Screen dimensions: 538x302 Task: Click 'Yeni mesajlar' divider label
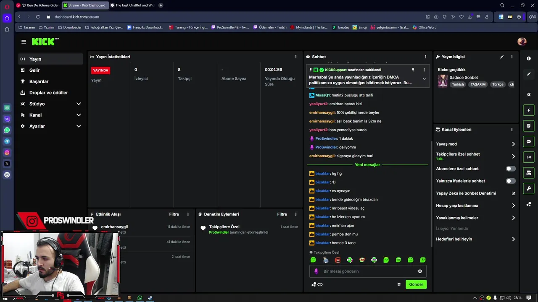coord(367,165)
